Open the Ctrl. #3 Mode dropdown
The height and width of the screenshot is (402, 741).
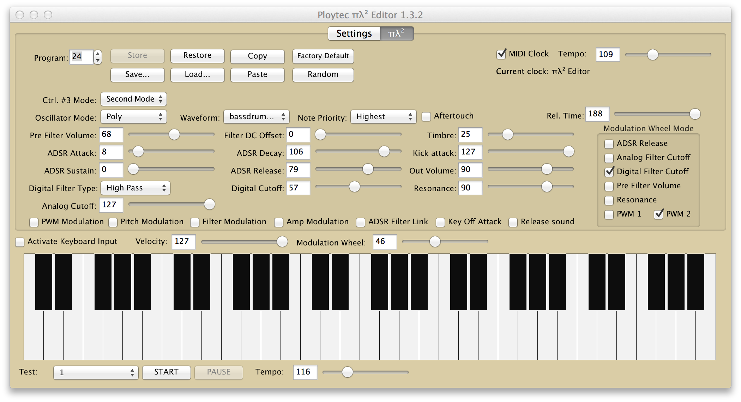click(x=134, y=99)
